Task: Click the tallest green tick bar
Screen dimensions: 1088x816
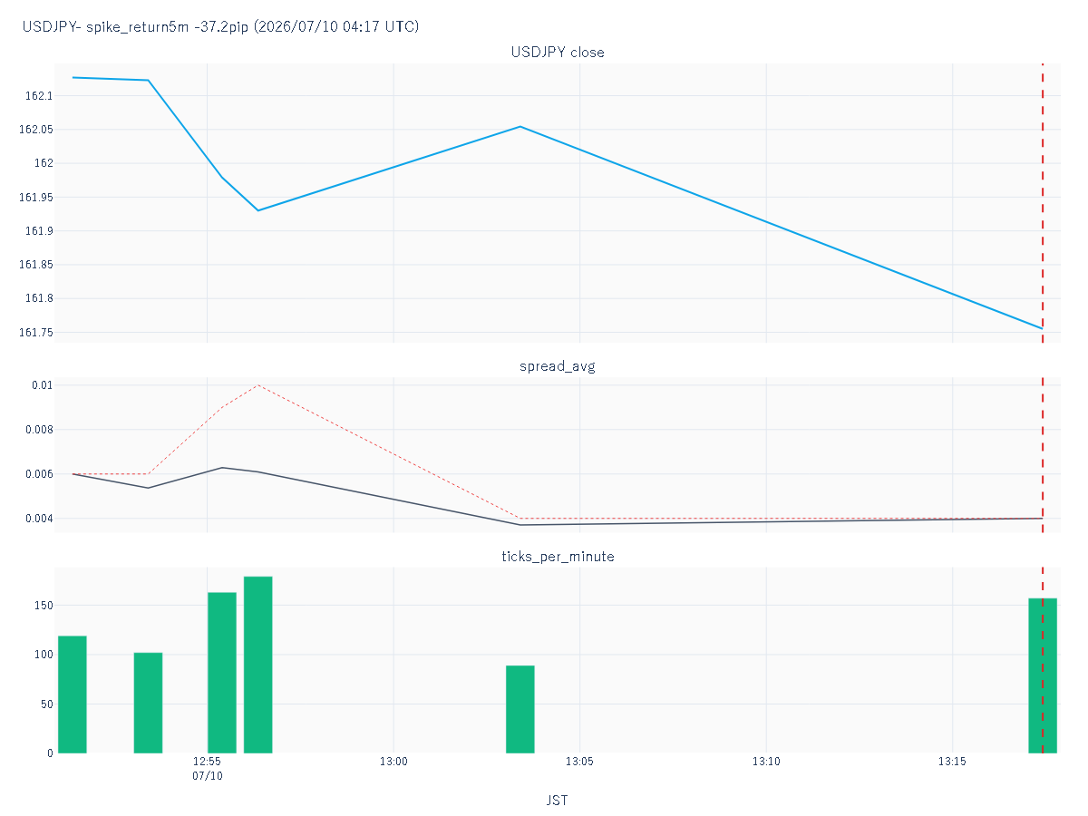Action: [x=258, y=665]
